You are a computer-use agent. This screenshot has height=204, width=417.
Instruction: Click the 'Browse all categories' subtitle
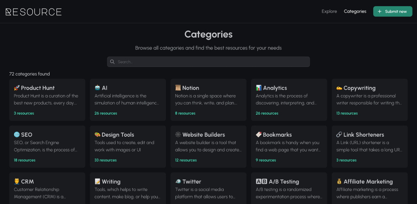point(208,48)
